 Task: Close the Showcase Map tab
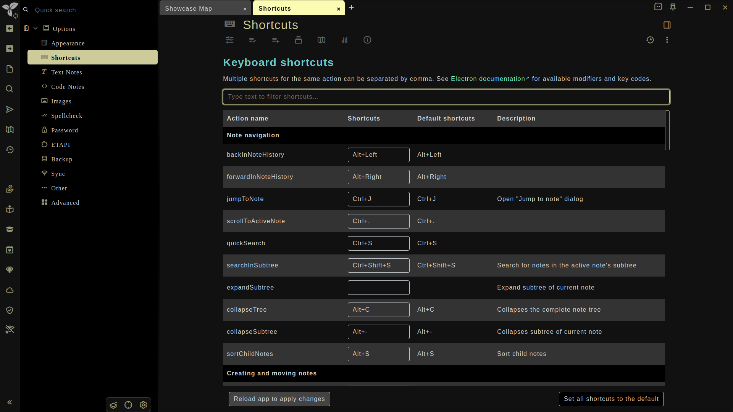coord(245,9)
